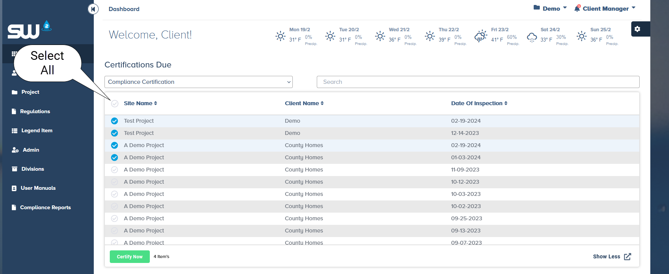Click the Legend Item list icon
Viewport: 669px width, 274px height.
[x=14, y=130]
